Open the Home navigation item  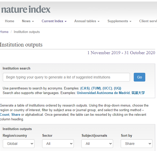10,21
